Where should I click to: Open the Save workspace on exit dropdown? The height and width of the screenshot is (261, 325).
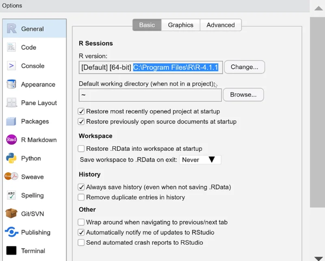pyautogui.click(x=200, y=160)
